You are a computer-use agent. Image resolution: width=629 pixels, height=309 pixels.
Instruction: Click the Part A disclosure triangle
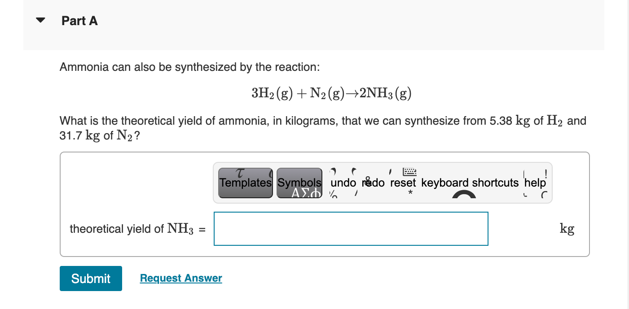coord(40,19)
